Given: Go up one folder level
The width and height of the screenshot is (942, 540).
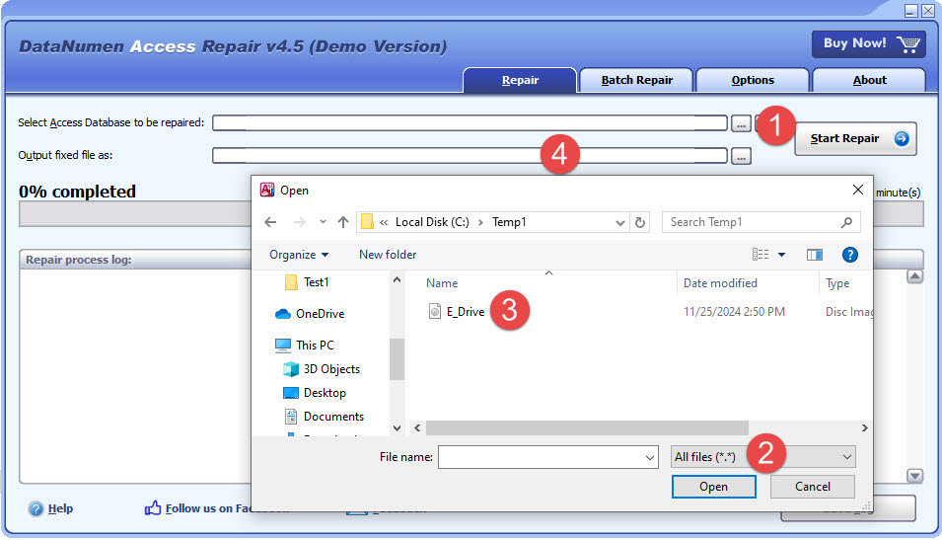Looking at the screenshot, I should (x=343, y=222).
